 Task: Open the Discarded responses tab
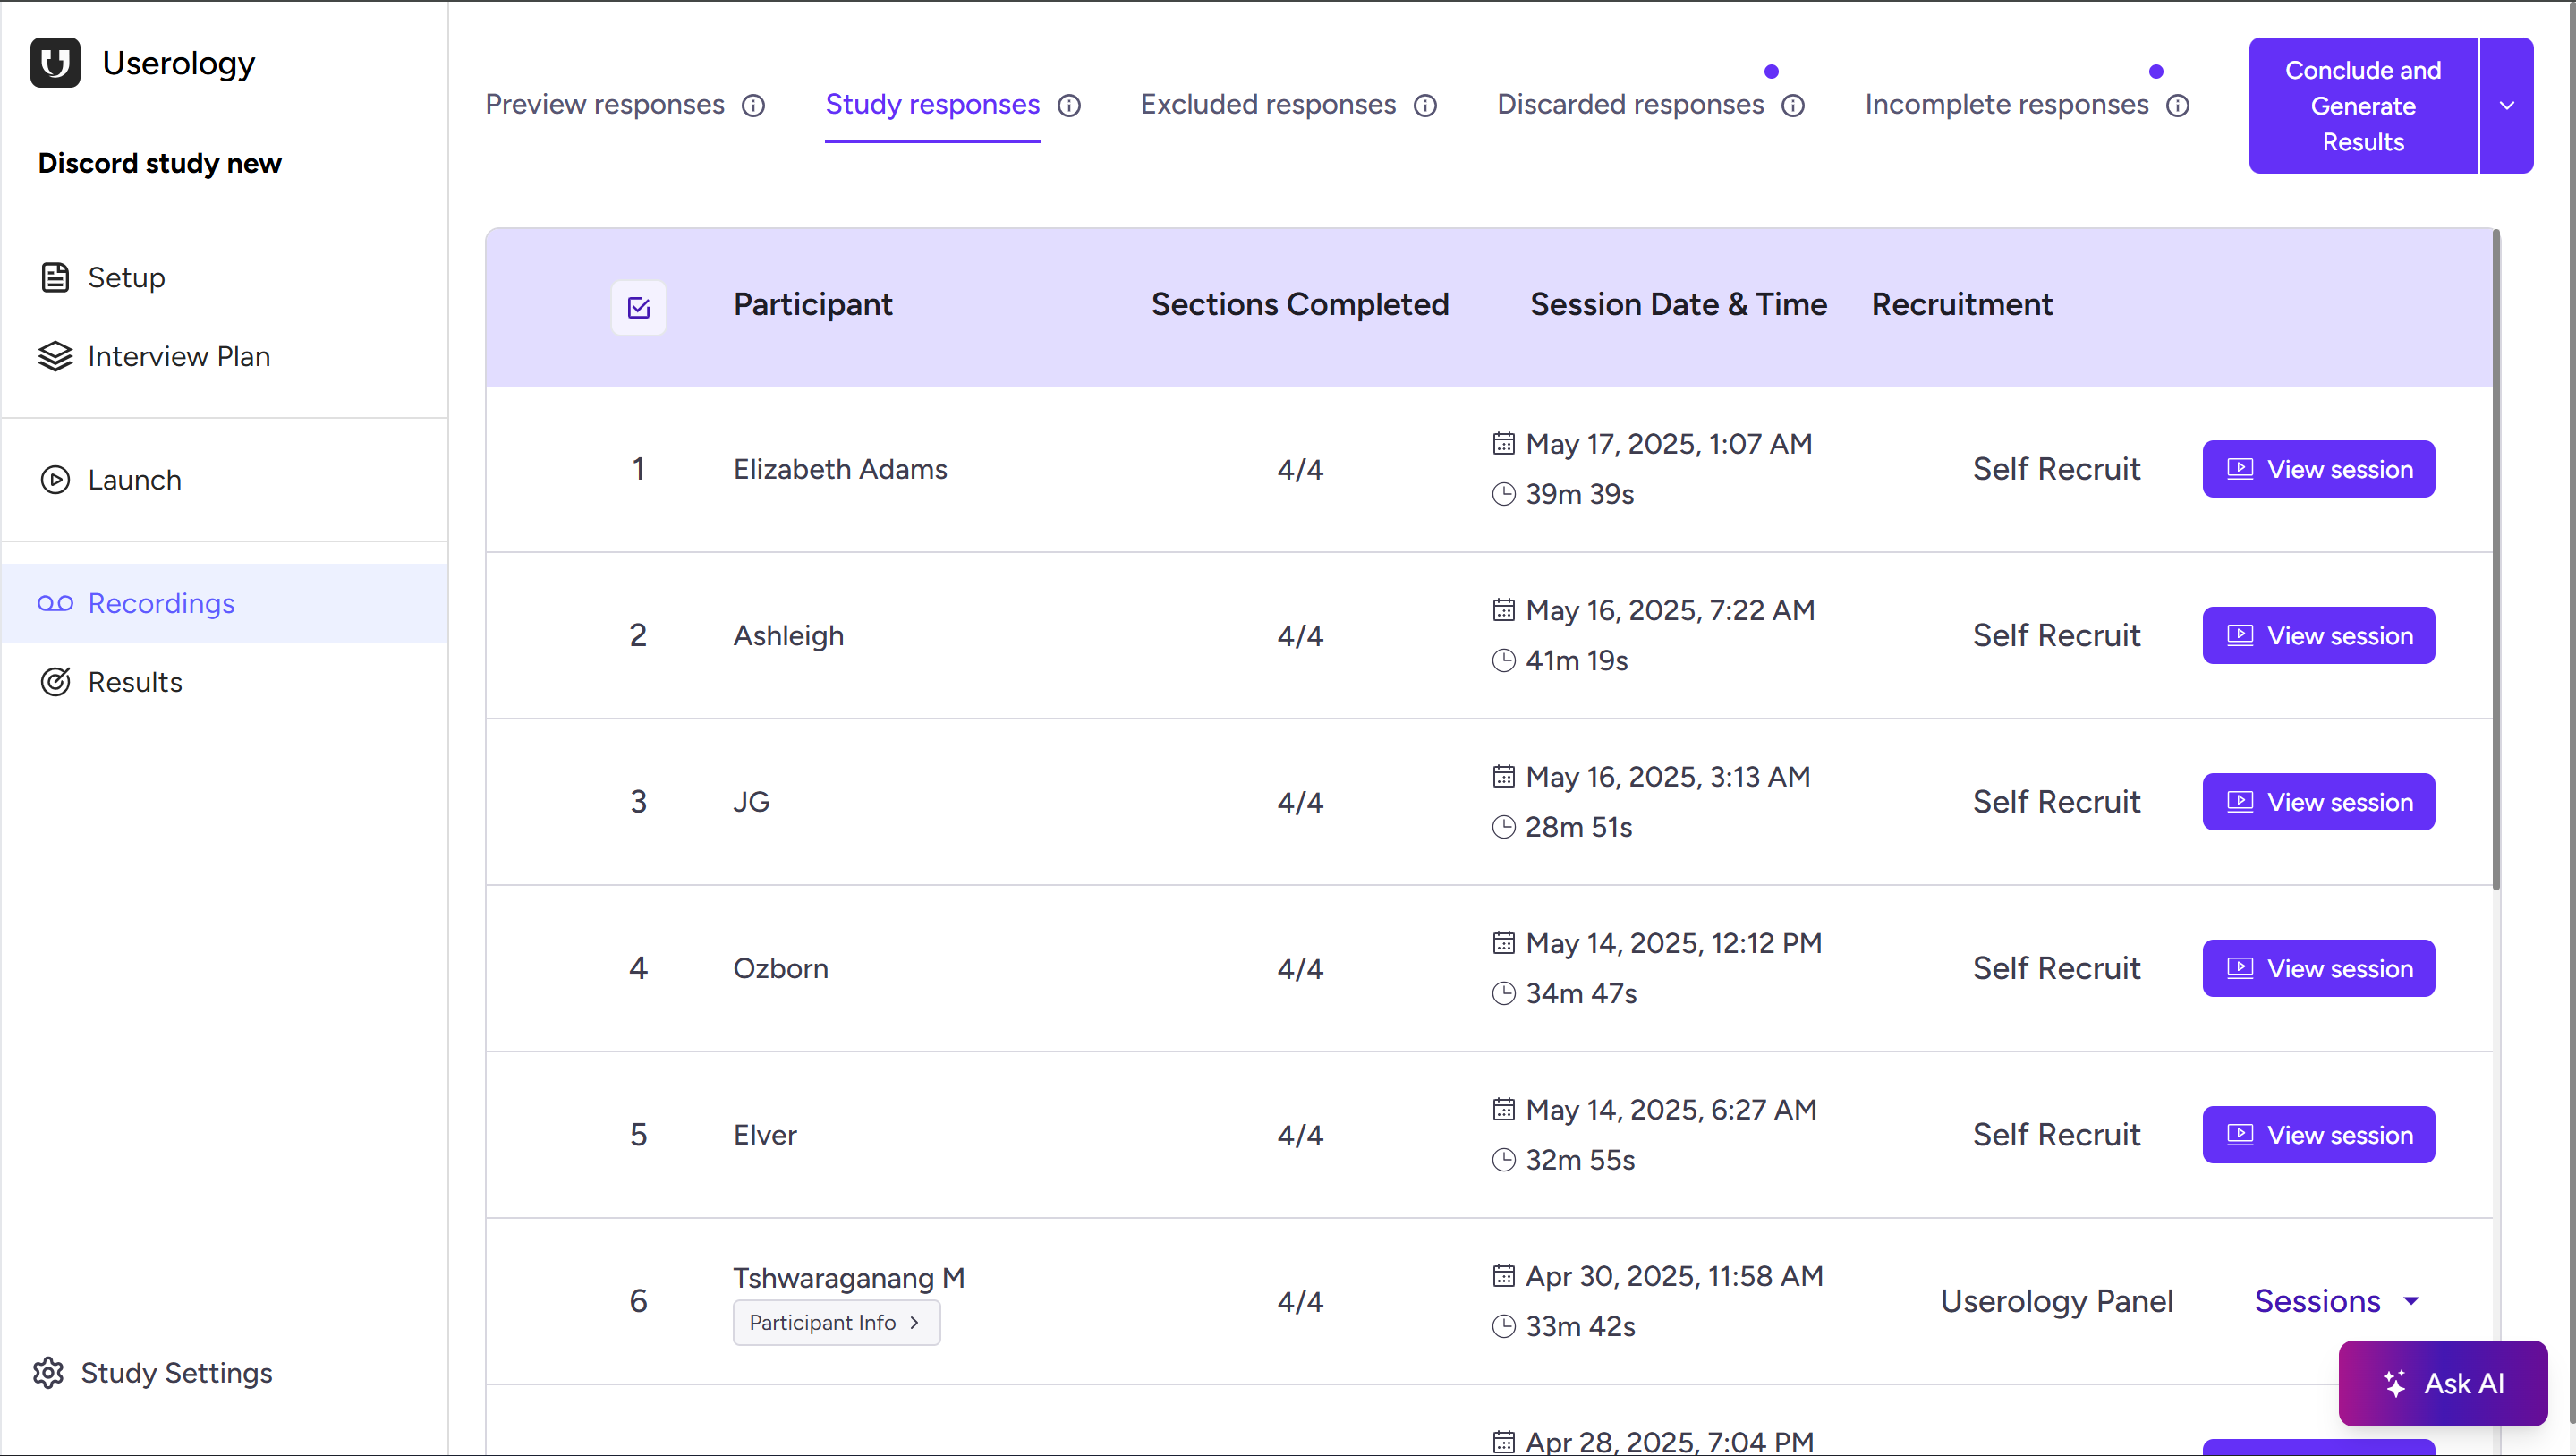tap(1629, 104)
